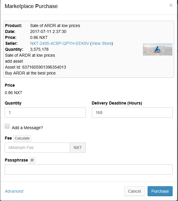Close the Marketplace Purchase dialog with X
178x201 pixels.
tap(171, 5)
